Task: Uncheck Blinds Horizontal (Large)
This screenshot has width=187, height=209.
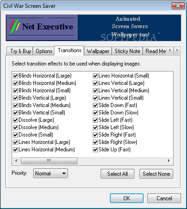Action: [15, 76]
